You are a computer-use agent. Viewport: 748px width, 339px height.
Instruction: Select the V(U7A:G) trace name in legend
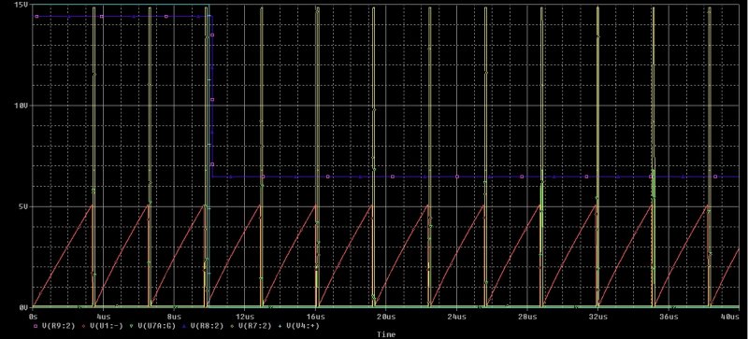click(157, 326)
